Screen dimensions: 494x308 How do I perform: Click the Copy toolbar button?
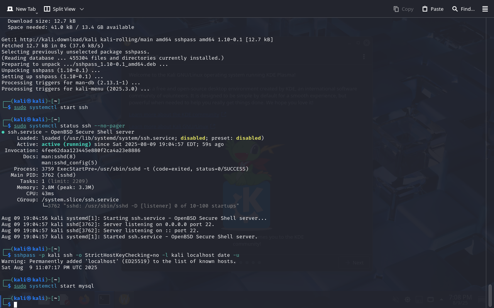tap(403, 9)
